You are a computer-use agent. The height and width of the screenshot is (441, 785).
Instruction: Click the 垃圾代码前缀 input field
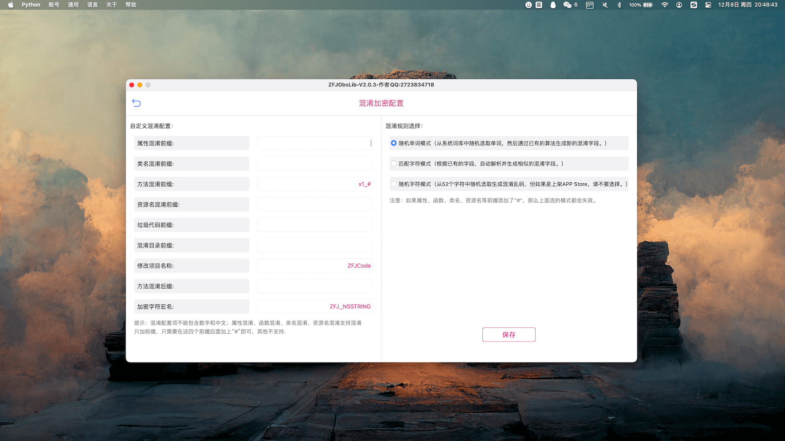(x=315, y=225)
